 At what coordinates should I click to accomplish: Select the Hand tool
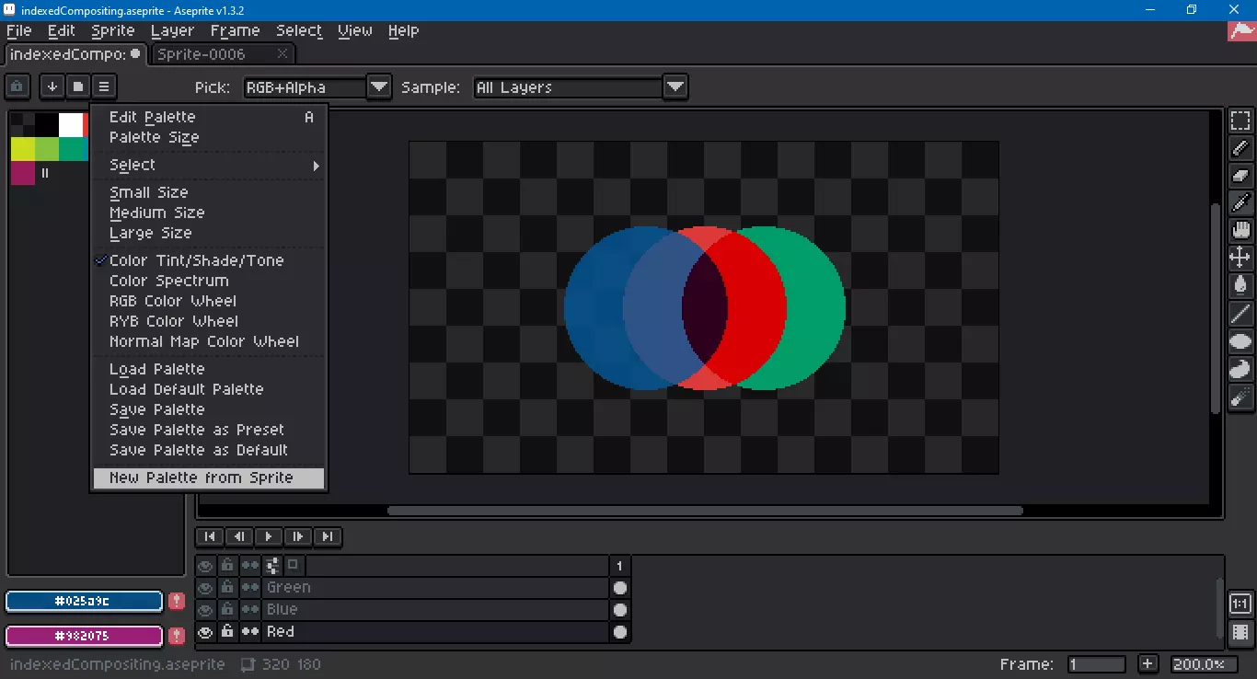[1240, 231]
